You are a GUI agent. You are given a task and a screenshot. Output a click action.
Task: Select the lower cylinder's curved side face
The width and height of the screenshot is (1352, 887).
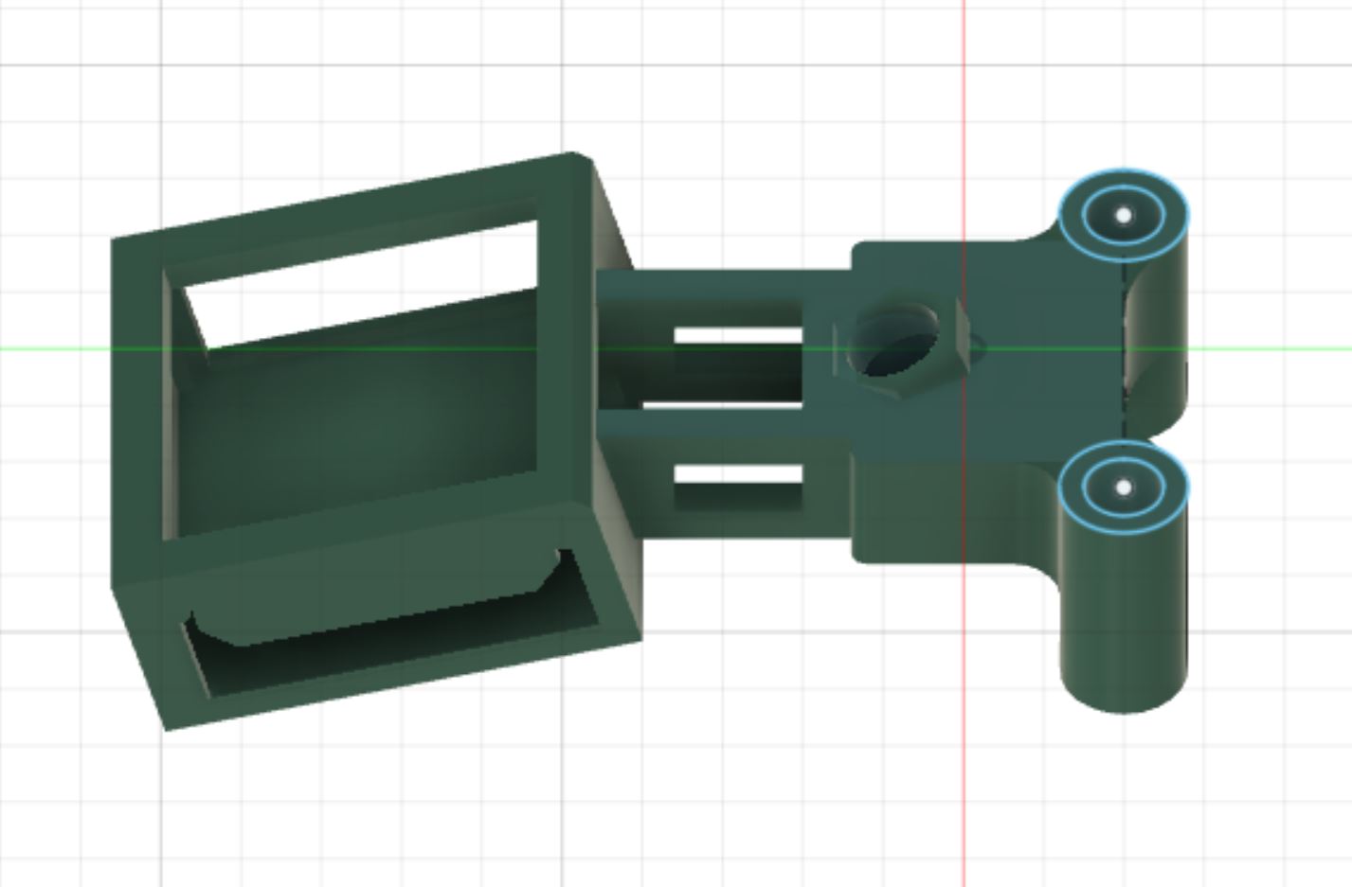pyautogui.click(x=1124, y=611)
